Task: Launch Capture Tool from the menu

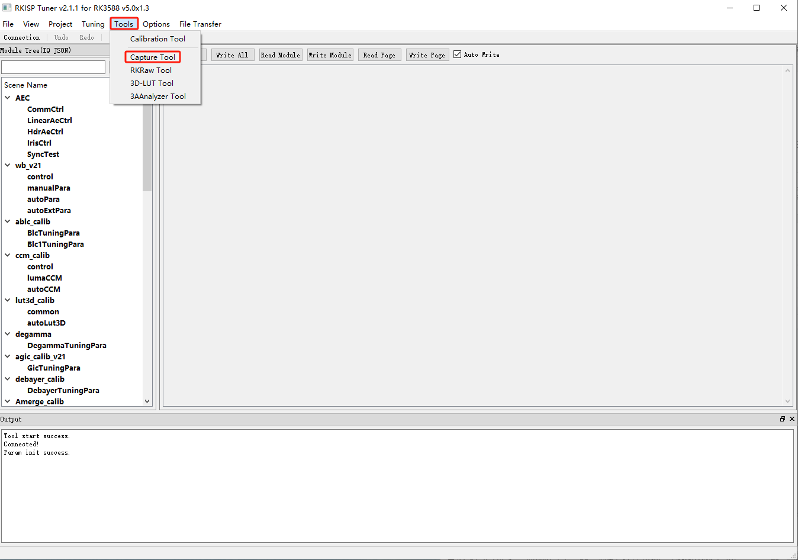Action: 153,57
